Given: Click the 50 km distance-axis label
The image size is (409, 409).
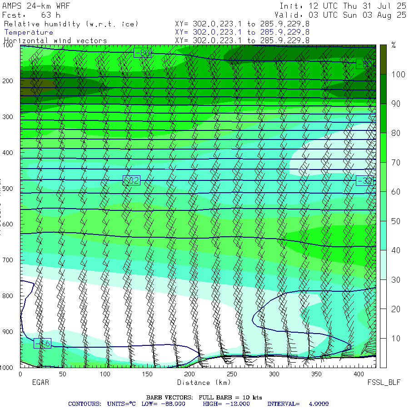Looking at the screenshot, I should [63, 374].
